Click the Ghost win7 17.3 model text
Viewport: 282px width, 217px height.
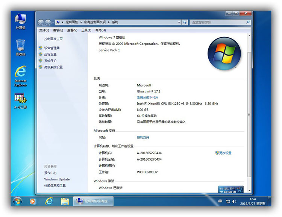click(149, 91)
